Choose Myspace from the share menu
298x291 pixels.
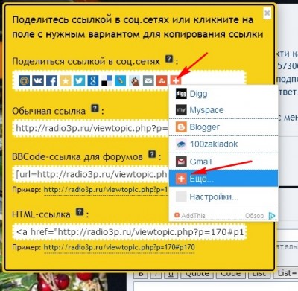[x=223, y=110]
